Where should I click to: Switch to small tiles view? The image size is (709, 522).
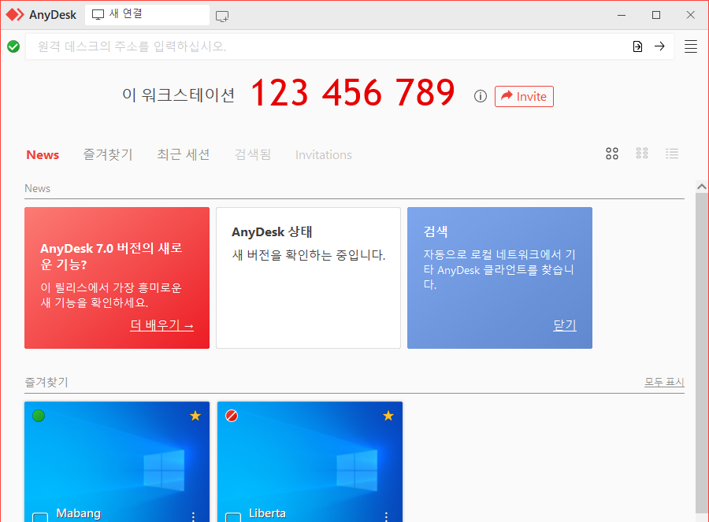point(642,154)
